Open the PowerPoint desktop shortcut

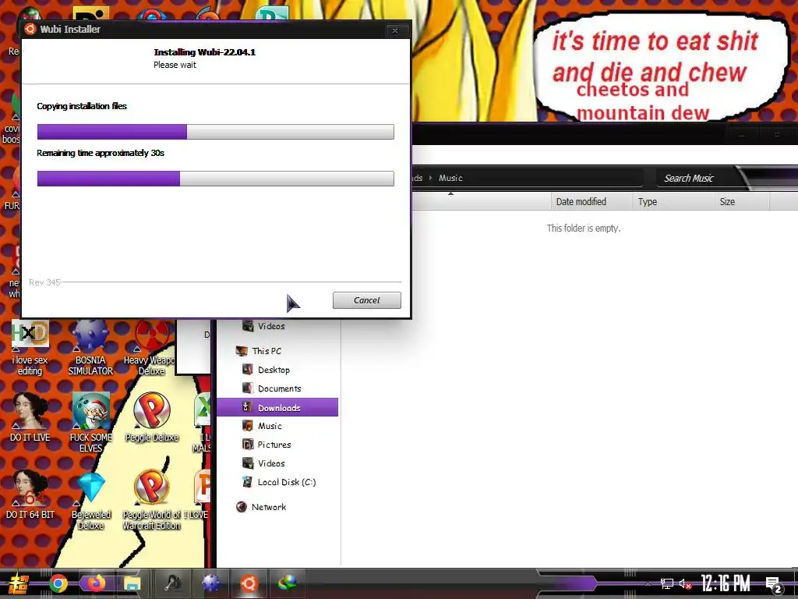[202, 494]
